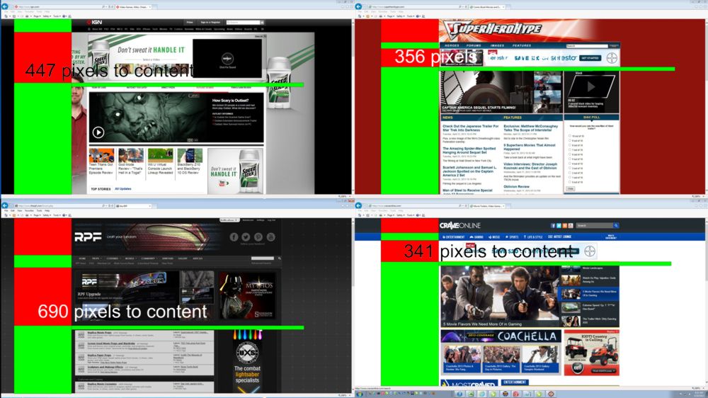Screen dimensions: 708x398
Task: Click the Sign in or Register button on IGN
Action: (x=210, y=22)
